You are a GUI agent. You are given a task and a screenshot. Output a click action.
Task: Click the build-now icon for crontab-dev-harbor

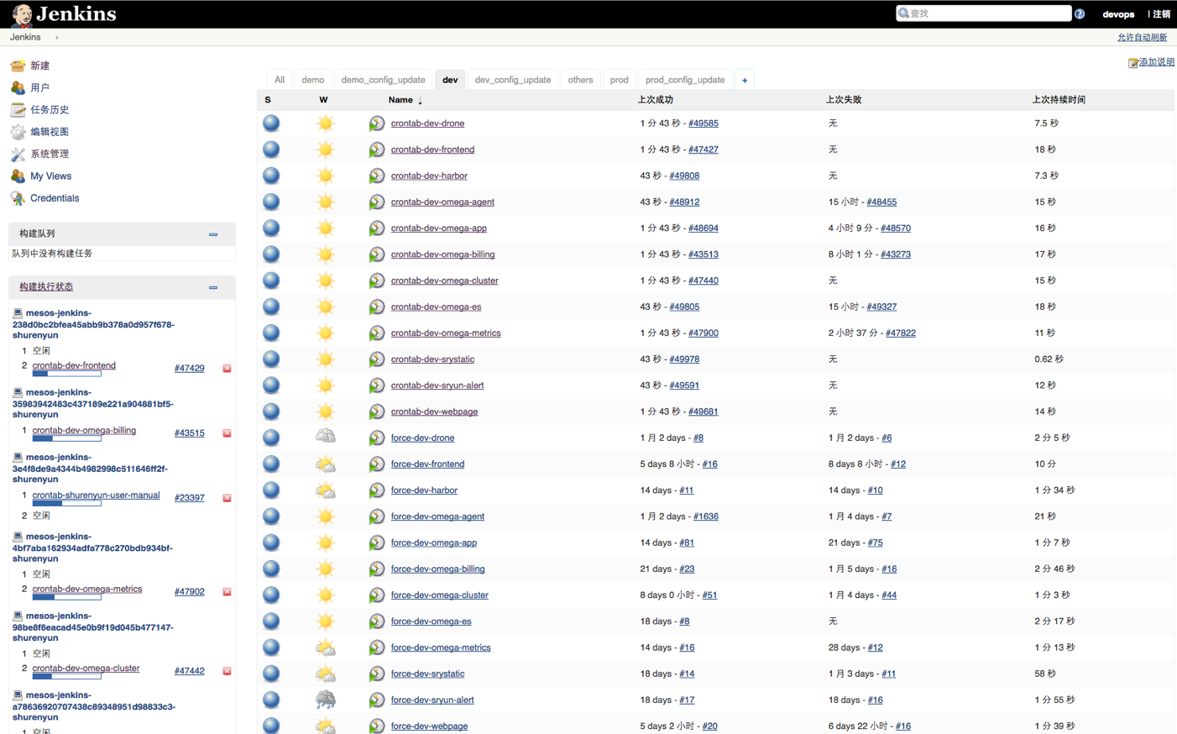377,176
